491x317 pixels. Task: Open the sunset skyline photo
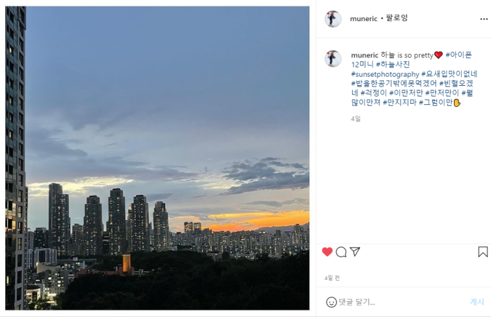tap(157, 158)
